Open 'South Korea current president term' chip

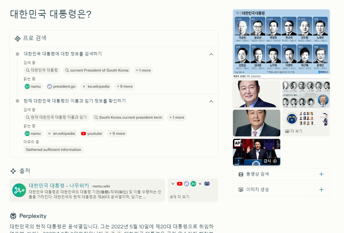[x=128, y=117]
